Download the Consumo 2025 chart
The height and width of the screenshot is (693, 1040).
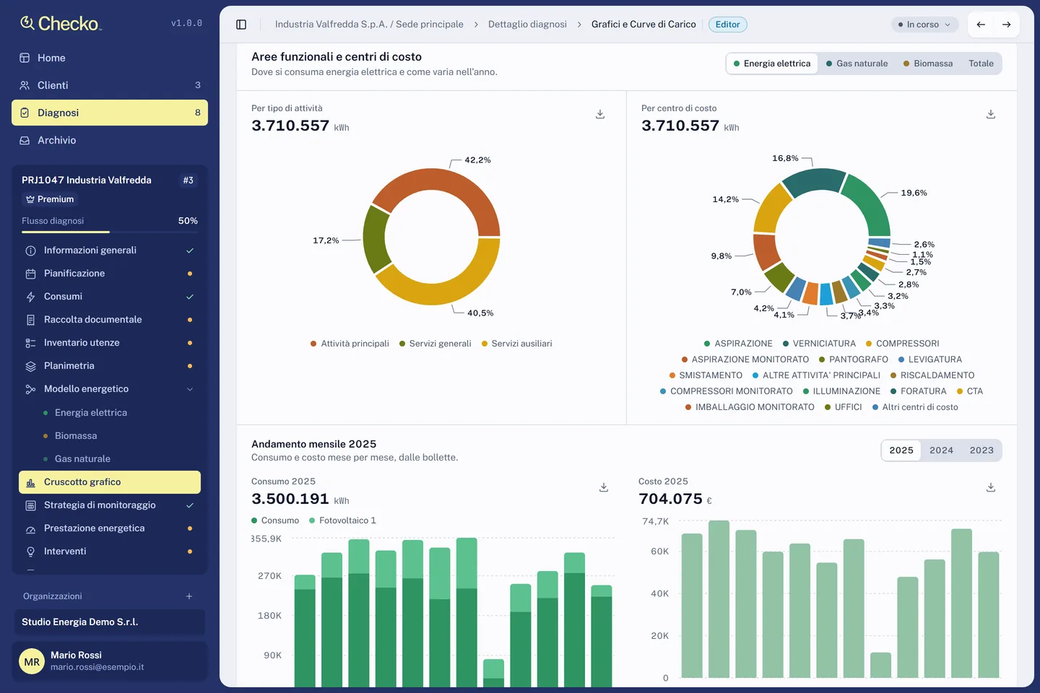click(x=604, y=487)
